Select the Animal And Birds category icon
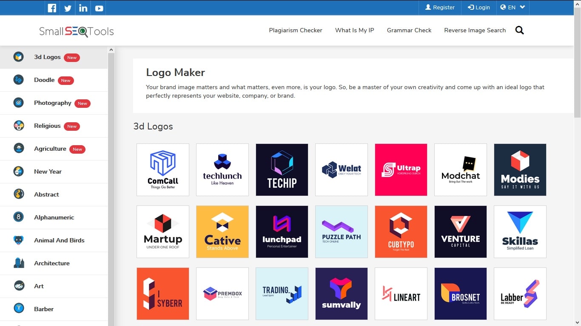The image size is (581, 326). coord(19,240)
